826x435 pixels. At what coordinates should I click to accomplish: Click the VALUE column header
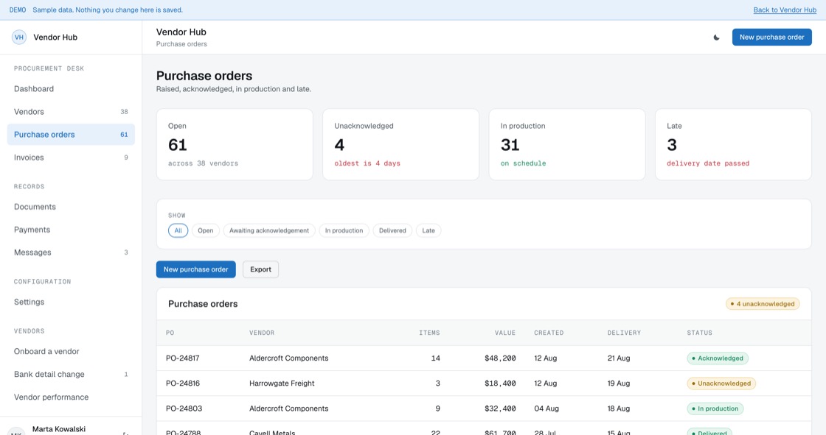click(505, 333)
